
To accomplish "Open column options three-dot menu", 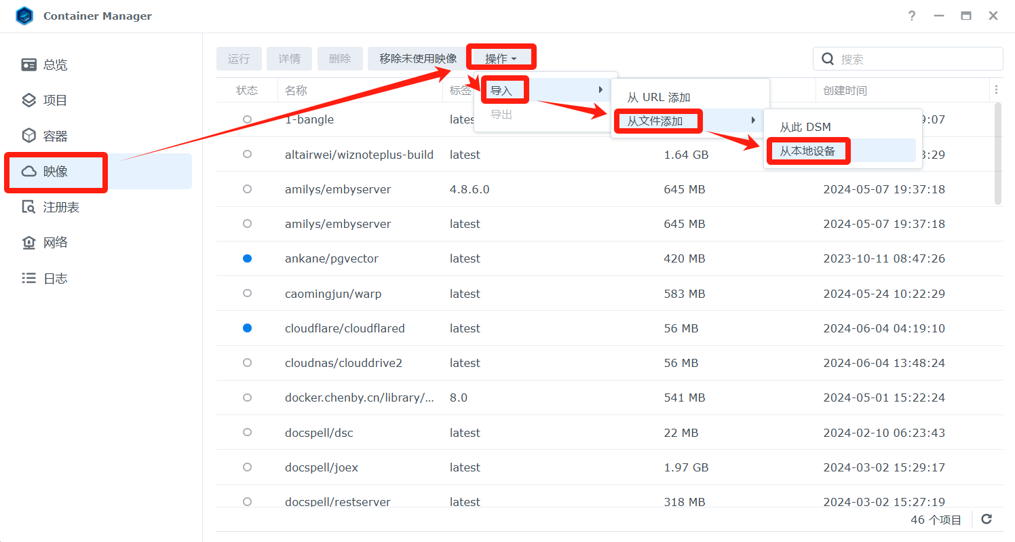I will point(996,90).
